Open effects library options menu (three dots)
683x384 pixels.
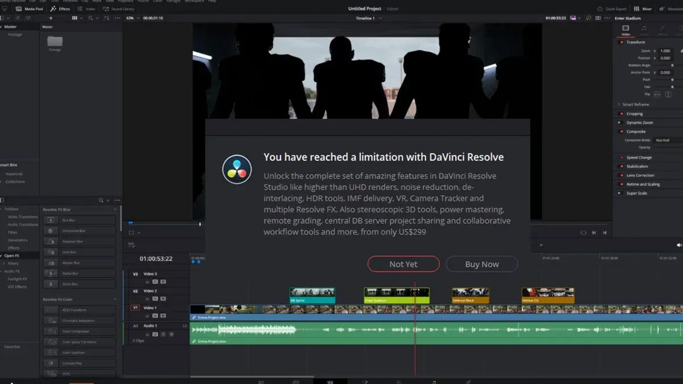coord(117,200)
